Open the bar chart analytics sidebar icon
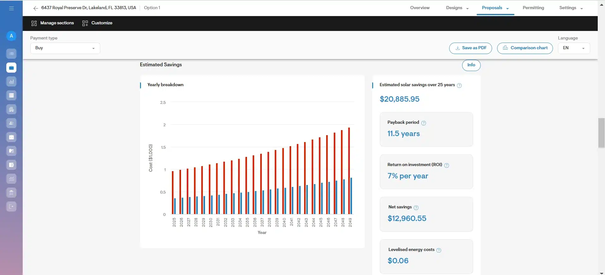This screenshot has width=605, height=275. point(11,81)
